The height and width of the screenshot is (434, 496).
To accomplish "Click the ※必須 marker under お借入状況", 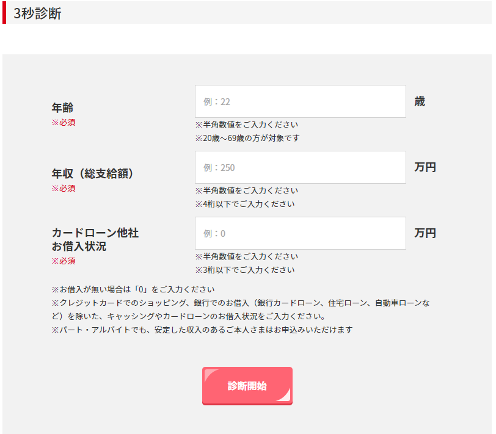I will click(x=64, y=261).
